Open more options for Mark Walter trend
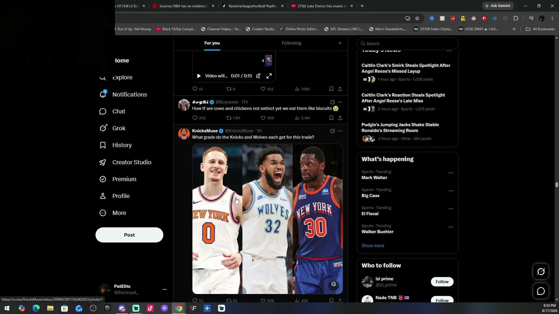Image resolution: width=559 pixels, height=314 pixels. pos(451,173)
